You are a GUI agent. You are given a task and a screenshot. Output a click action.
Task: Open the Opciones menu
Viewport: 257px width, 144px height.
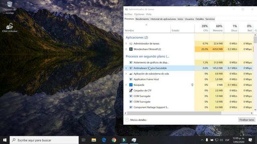(x=139, y=14)
